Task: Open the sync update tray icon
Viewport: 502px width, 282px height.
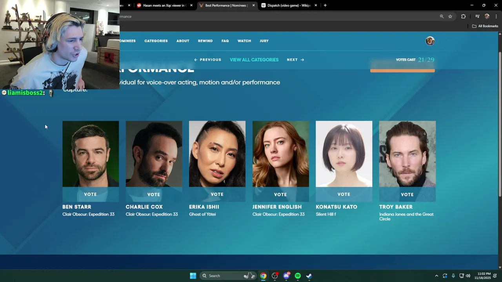Action: 445,276
